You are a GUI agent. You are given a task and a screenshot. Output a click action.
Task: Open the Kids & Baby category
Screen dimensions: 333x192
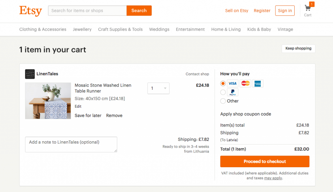click(259, 29)
